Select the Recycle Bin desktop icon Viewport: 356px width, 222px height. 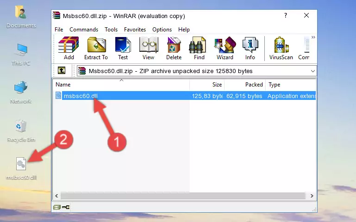pos(21,131)
